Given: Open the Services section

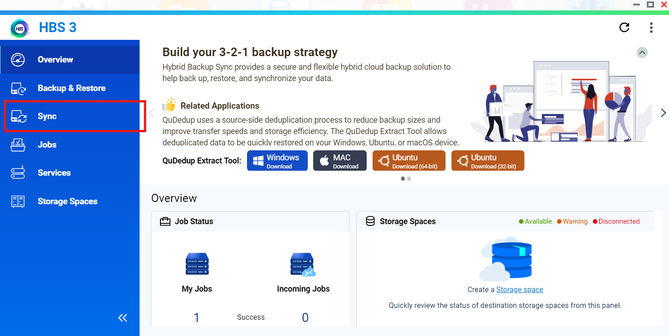Looking at the screenshot, I should coord(70,173).
